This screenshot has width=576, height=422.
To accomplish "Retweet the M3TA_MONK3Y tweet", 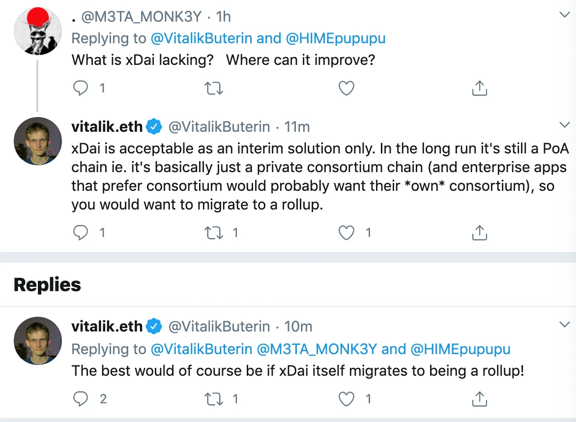I will pos(213,88).
